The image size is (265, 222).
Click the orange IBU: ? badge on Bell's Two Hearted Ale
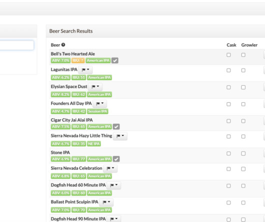pyautogui.click(x=78, y=61)
